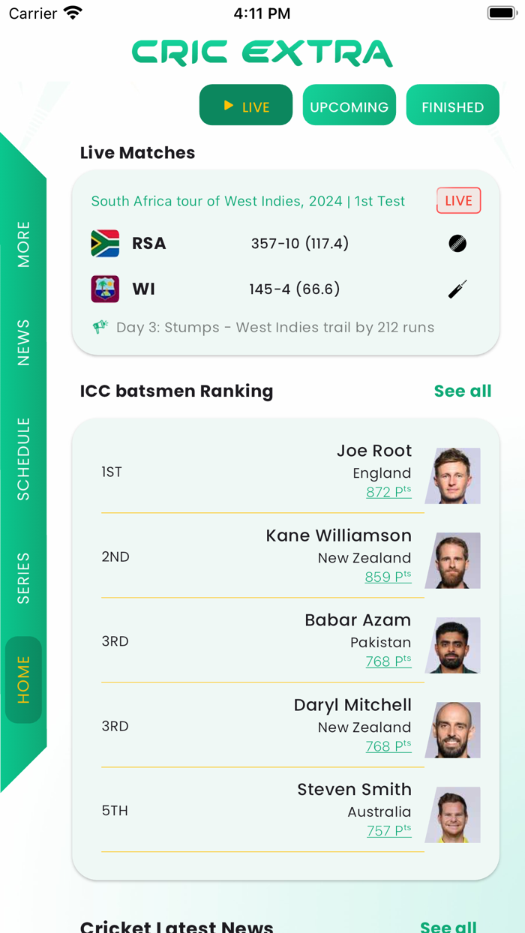Screen dimensions: 525x933
Task: Switch to the UPCOMING matches tab
Action: 349,105
